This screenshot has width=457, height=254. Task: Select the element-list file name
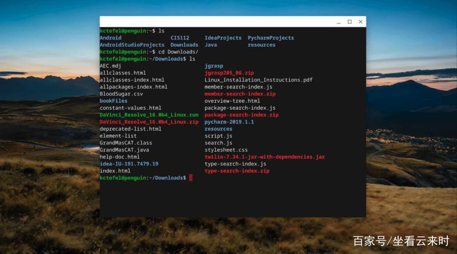click(118, 136)
